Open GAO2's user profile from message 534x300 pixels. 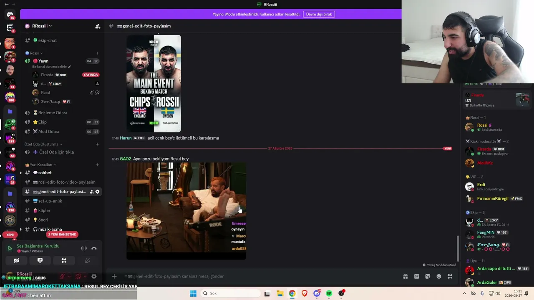(x=125, y=159)
